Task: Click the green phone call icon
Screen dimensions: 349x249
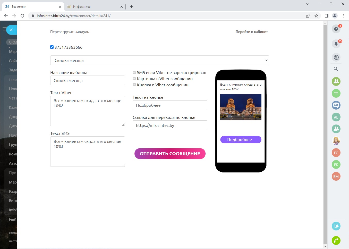Action: click(x=336, y=240)
